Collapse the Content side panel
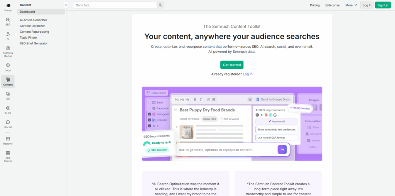Image resolution: width=395 pixels, height=196 pixels. pyautogui.click(x=66, y=5)
